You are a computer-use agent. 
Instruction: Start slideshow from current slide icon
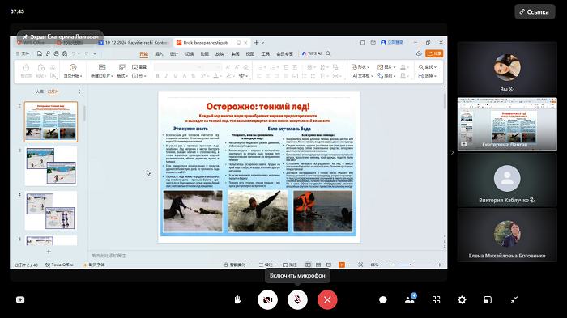coord(73,68)
